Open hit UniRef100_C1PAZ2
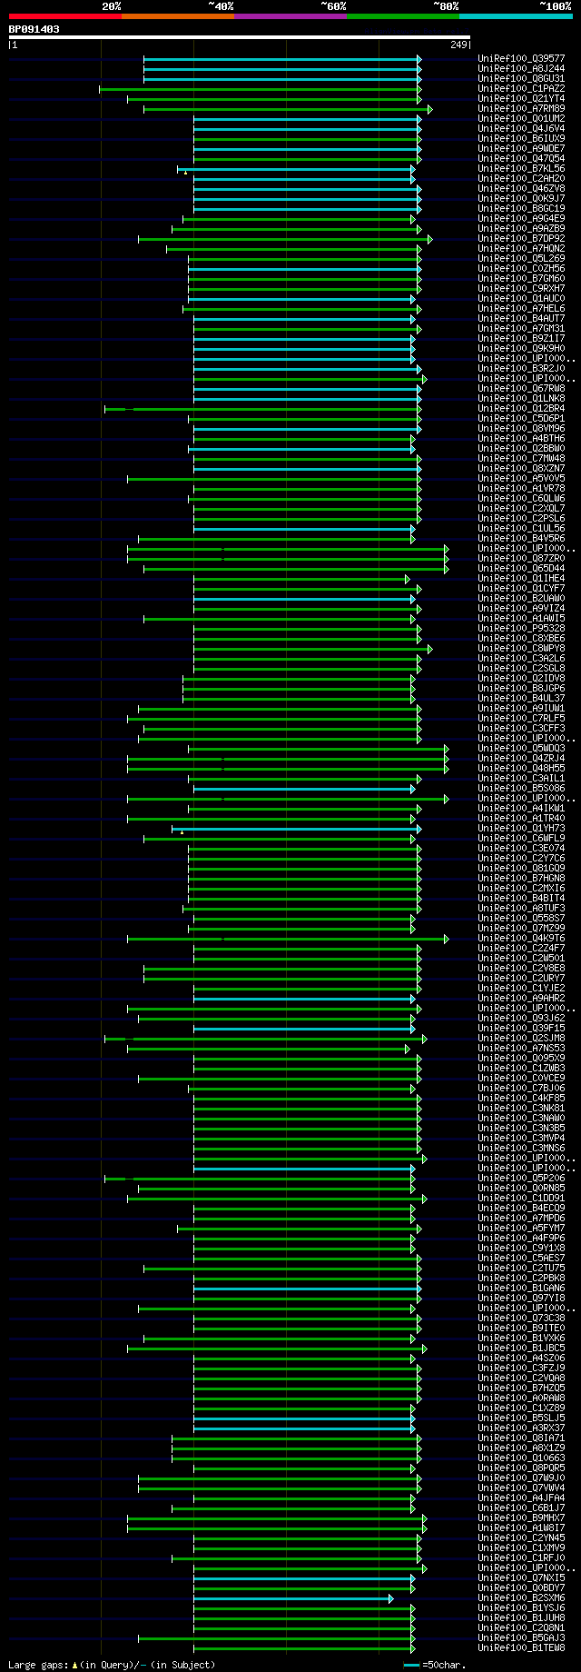 point(521,88)
